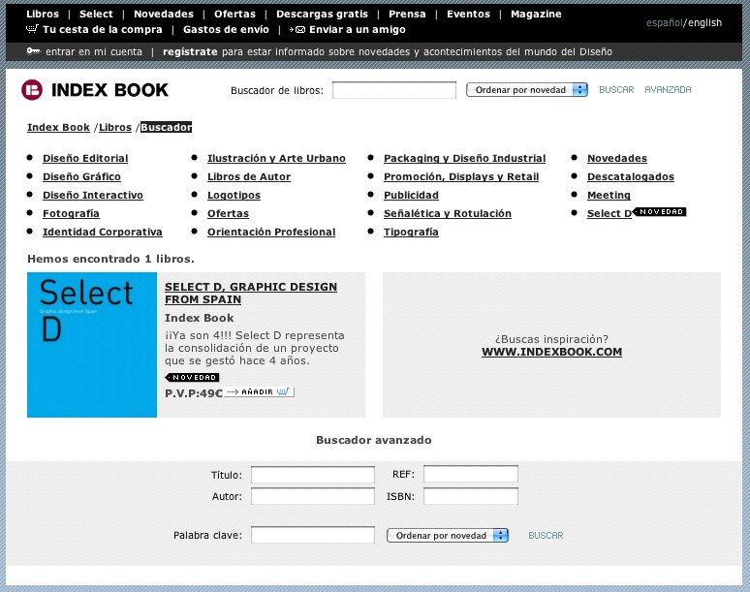Click the regístrate link
Image resolution: width=750 pixels, height=592 pixels.
pyautogui.click(x=190, y=51)
